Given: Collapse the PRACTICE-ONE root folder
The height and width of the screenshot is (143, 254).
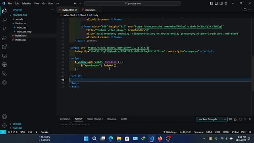Looking at the screenshot, I should [x=20, y=15].
